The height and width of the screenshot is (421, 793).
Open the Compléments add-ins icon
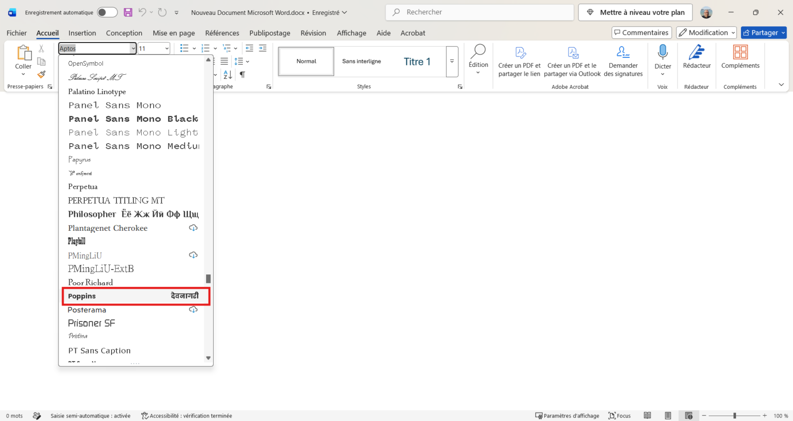coord(740,52)
